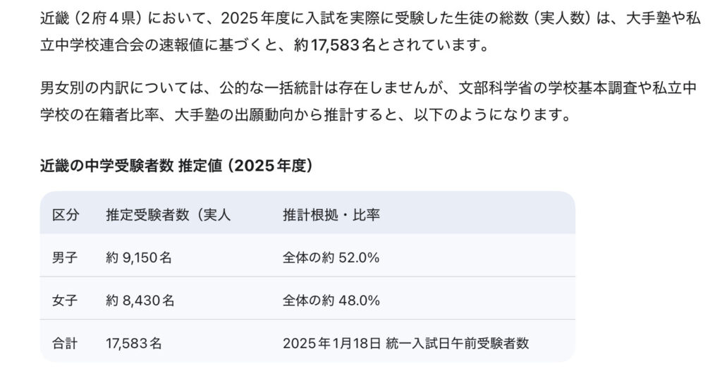Select the 推計根拠・比率 column header
This screenshot has height=381, width=722.
331,214
